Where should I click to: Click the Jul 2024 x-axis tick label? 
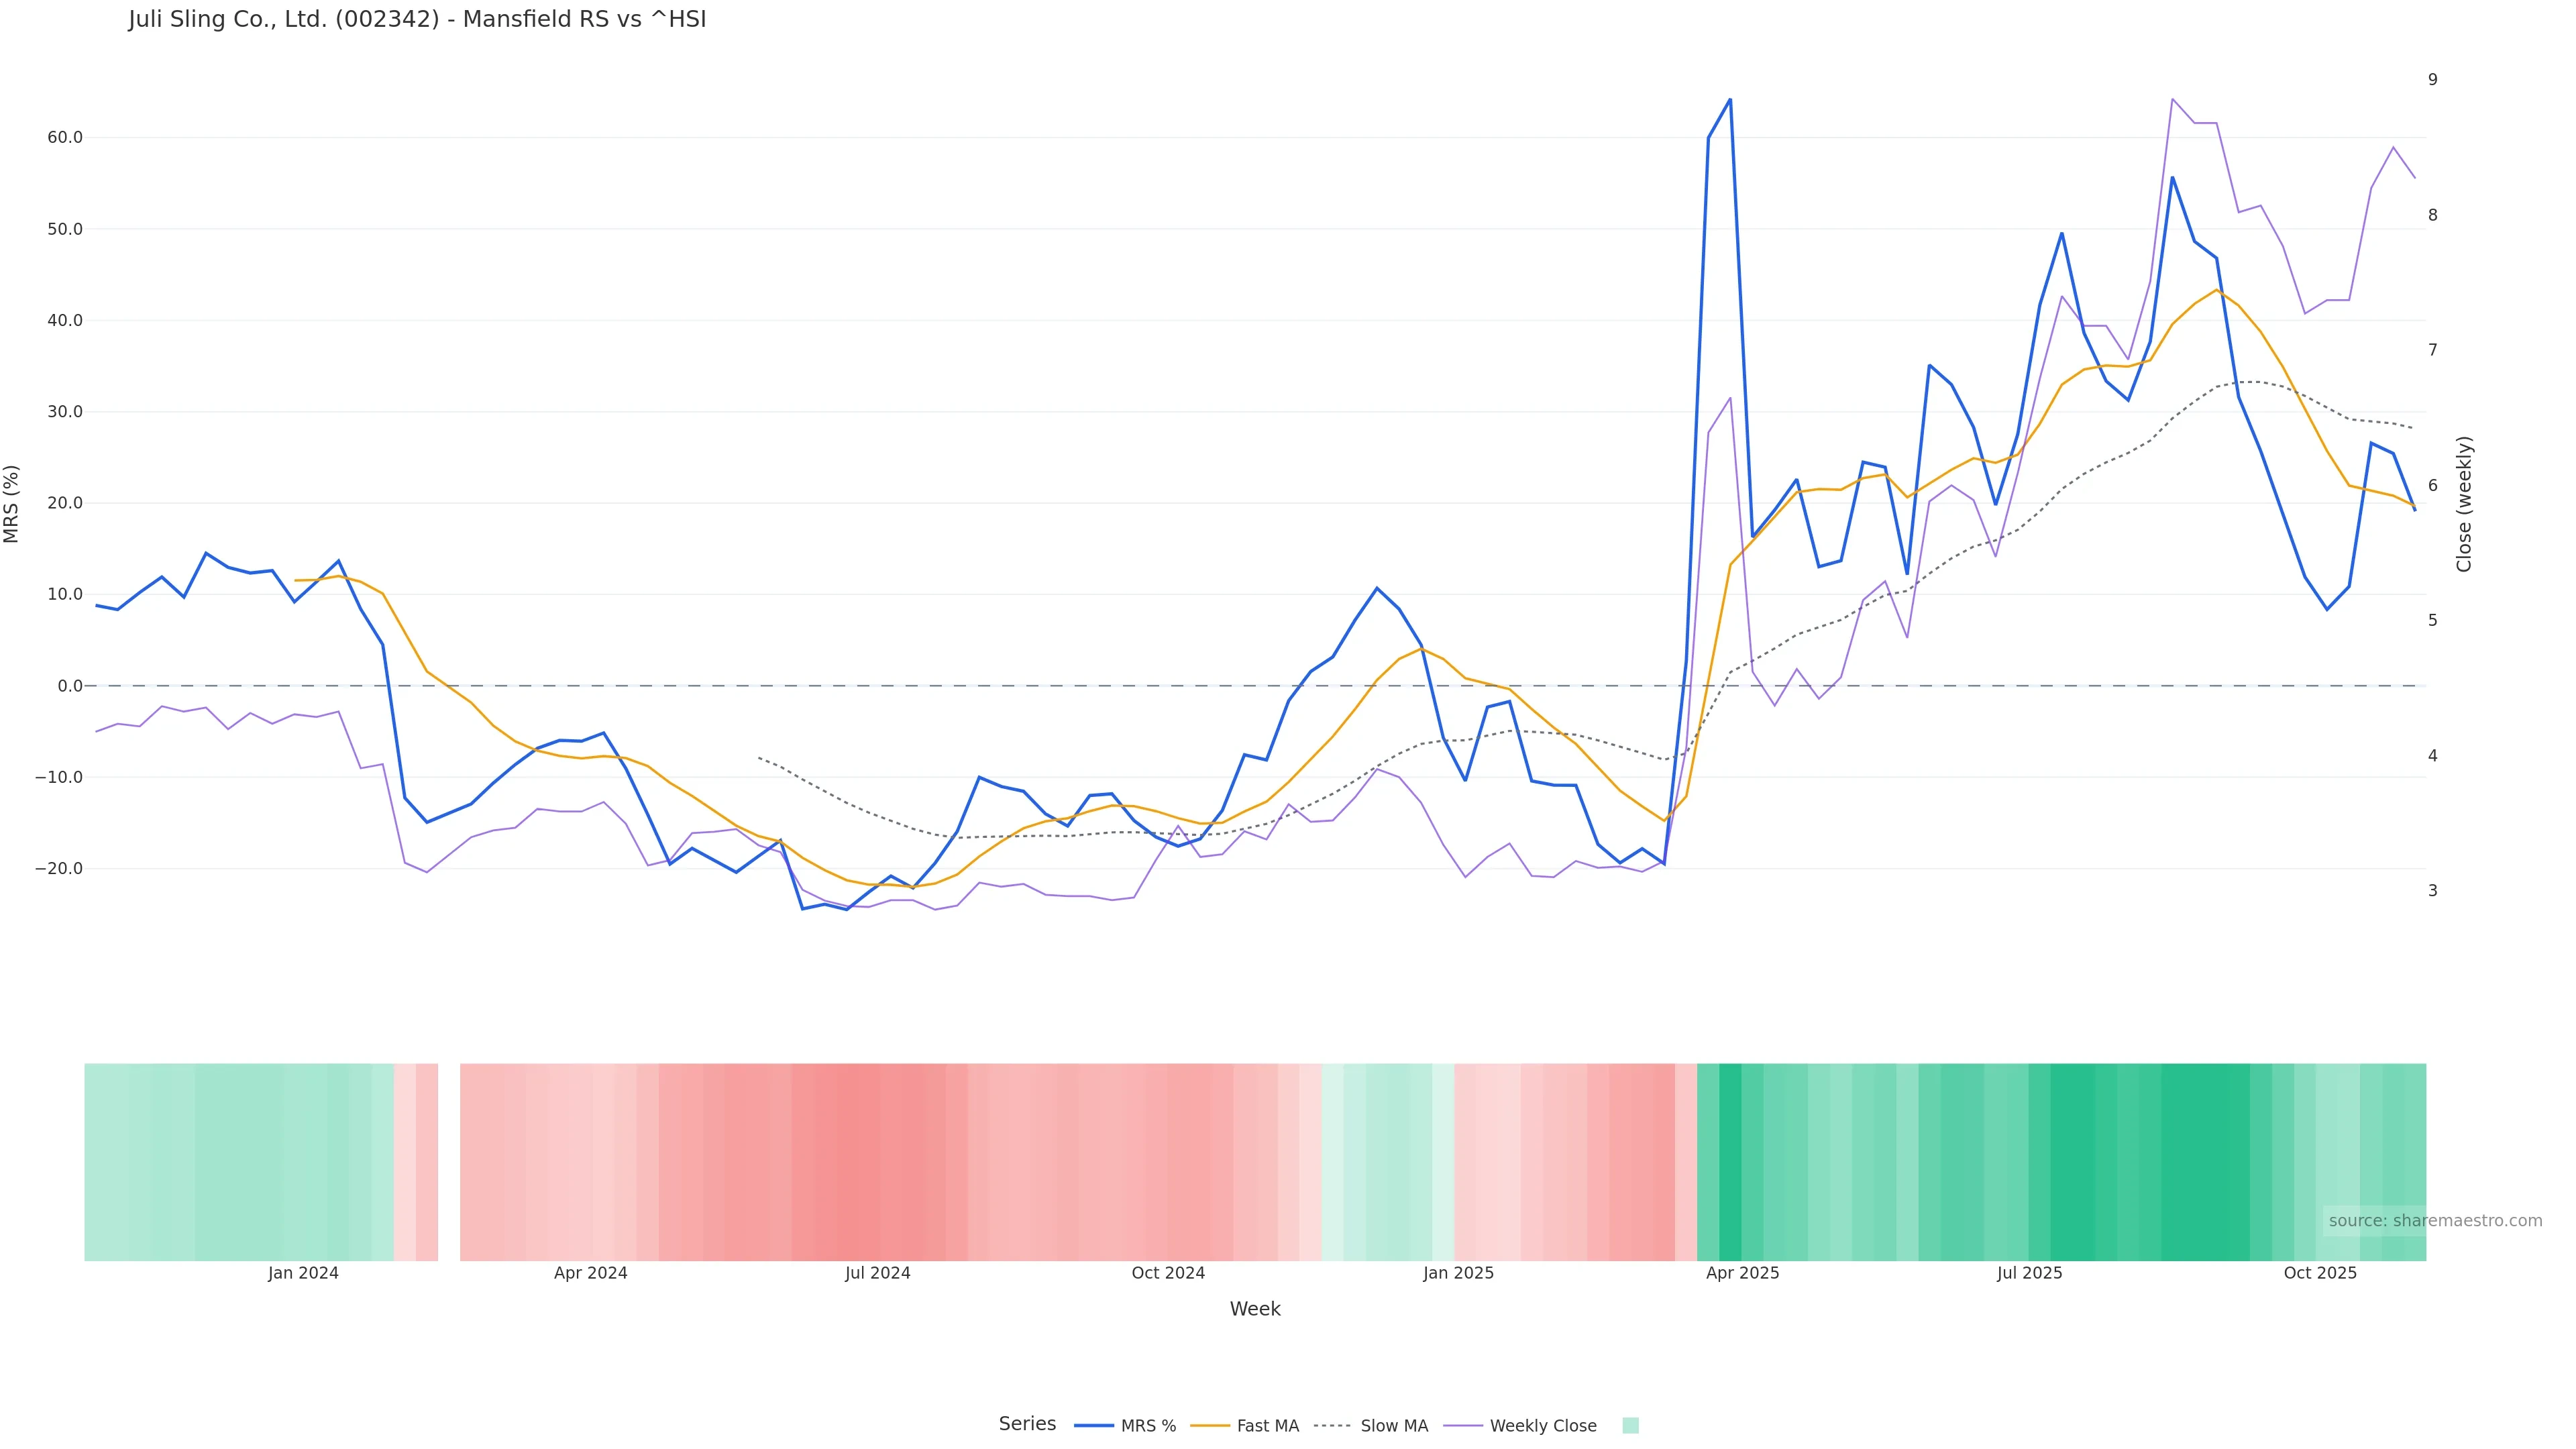pos(877,1274)
